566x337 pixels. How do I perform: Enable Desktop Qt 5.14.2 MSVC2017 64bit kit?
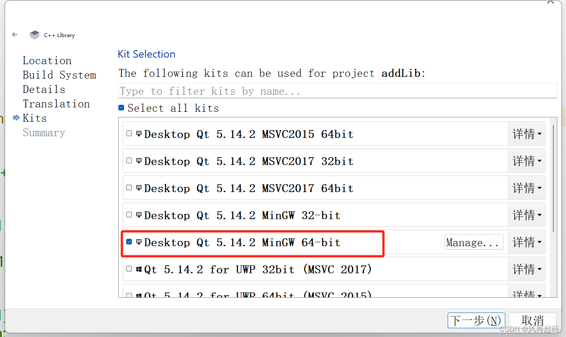(x=129, y=188)
